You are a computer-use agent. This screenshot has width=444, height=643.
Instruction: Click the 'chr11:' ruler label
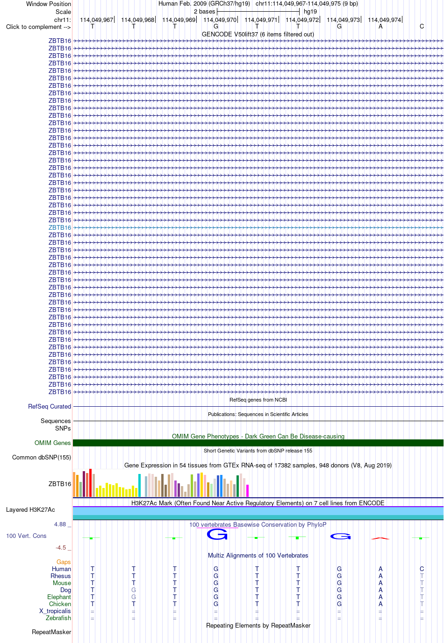click(63, 20)
